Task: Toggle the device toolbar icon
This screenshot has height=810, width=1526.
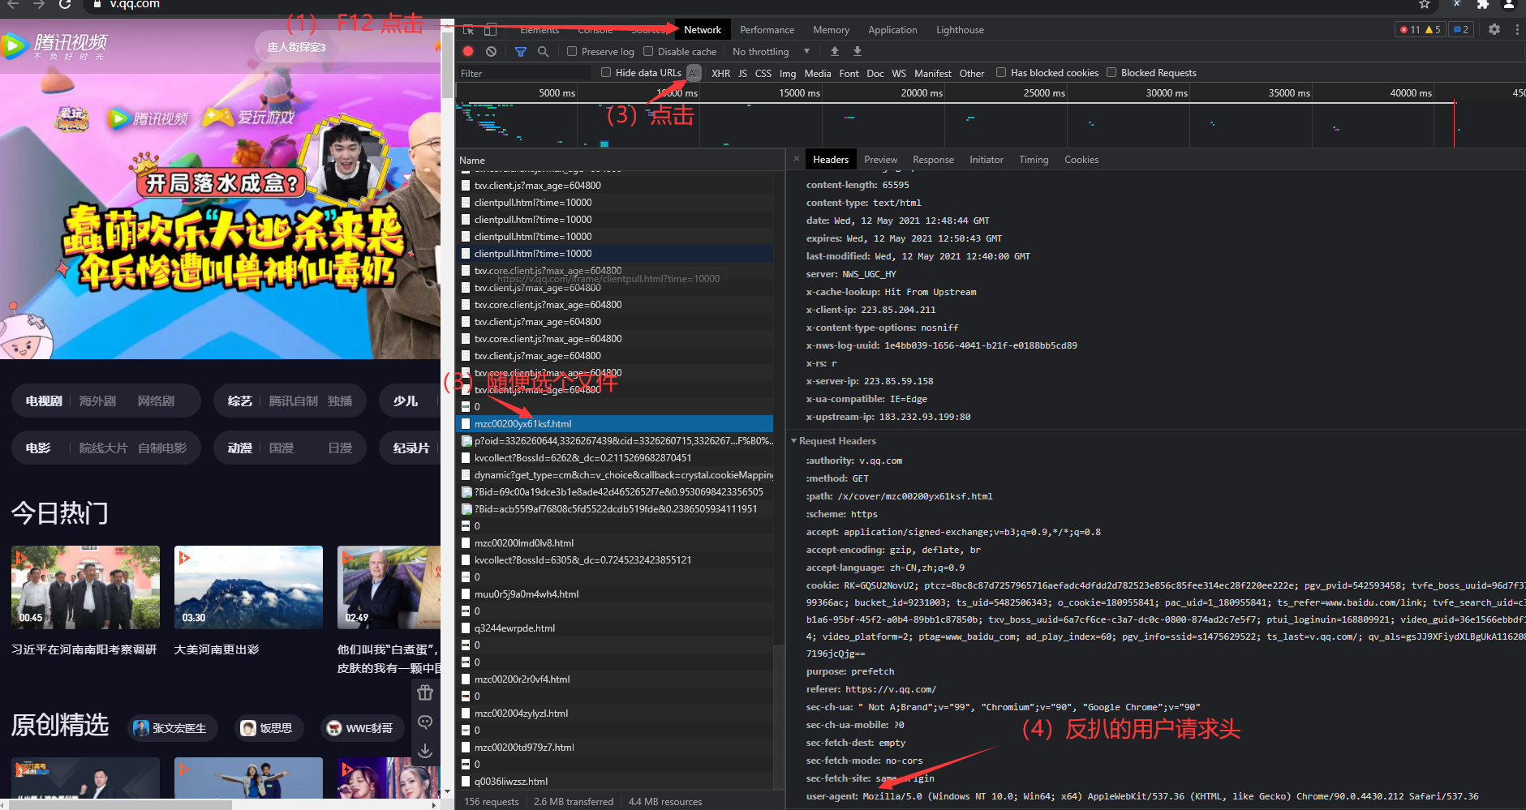Action: click(491, 30)
